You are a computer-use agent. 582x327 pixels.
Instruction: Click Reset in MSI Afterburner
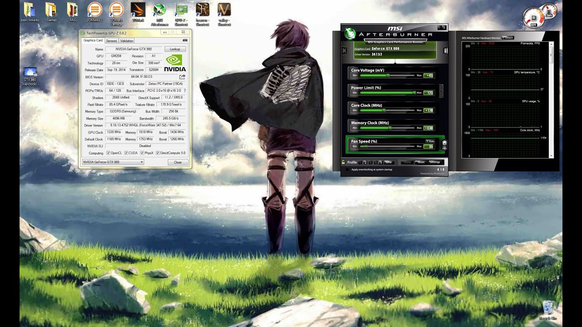421,162
